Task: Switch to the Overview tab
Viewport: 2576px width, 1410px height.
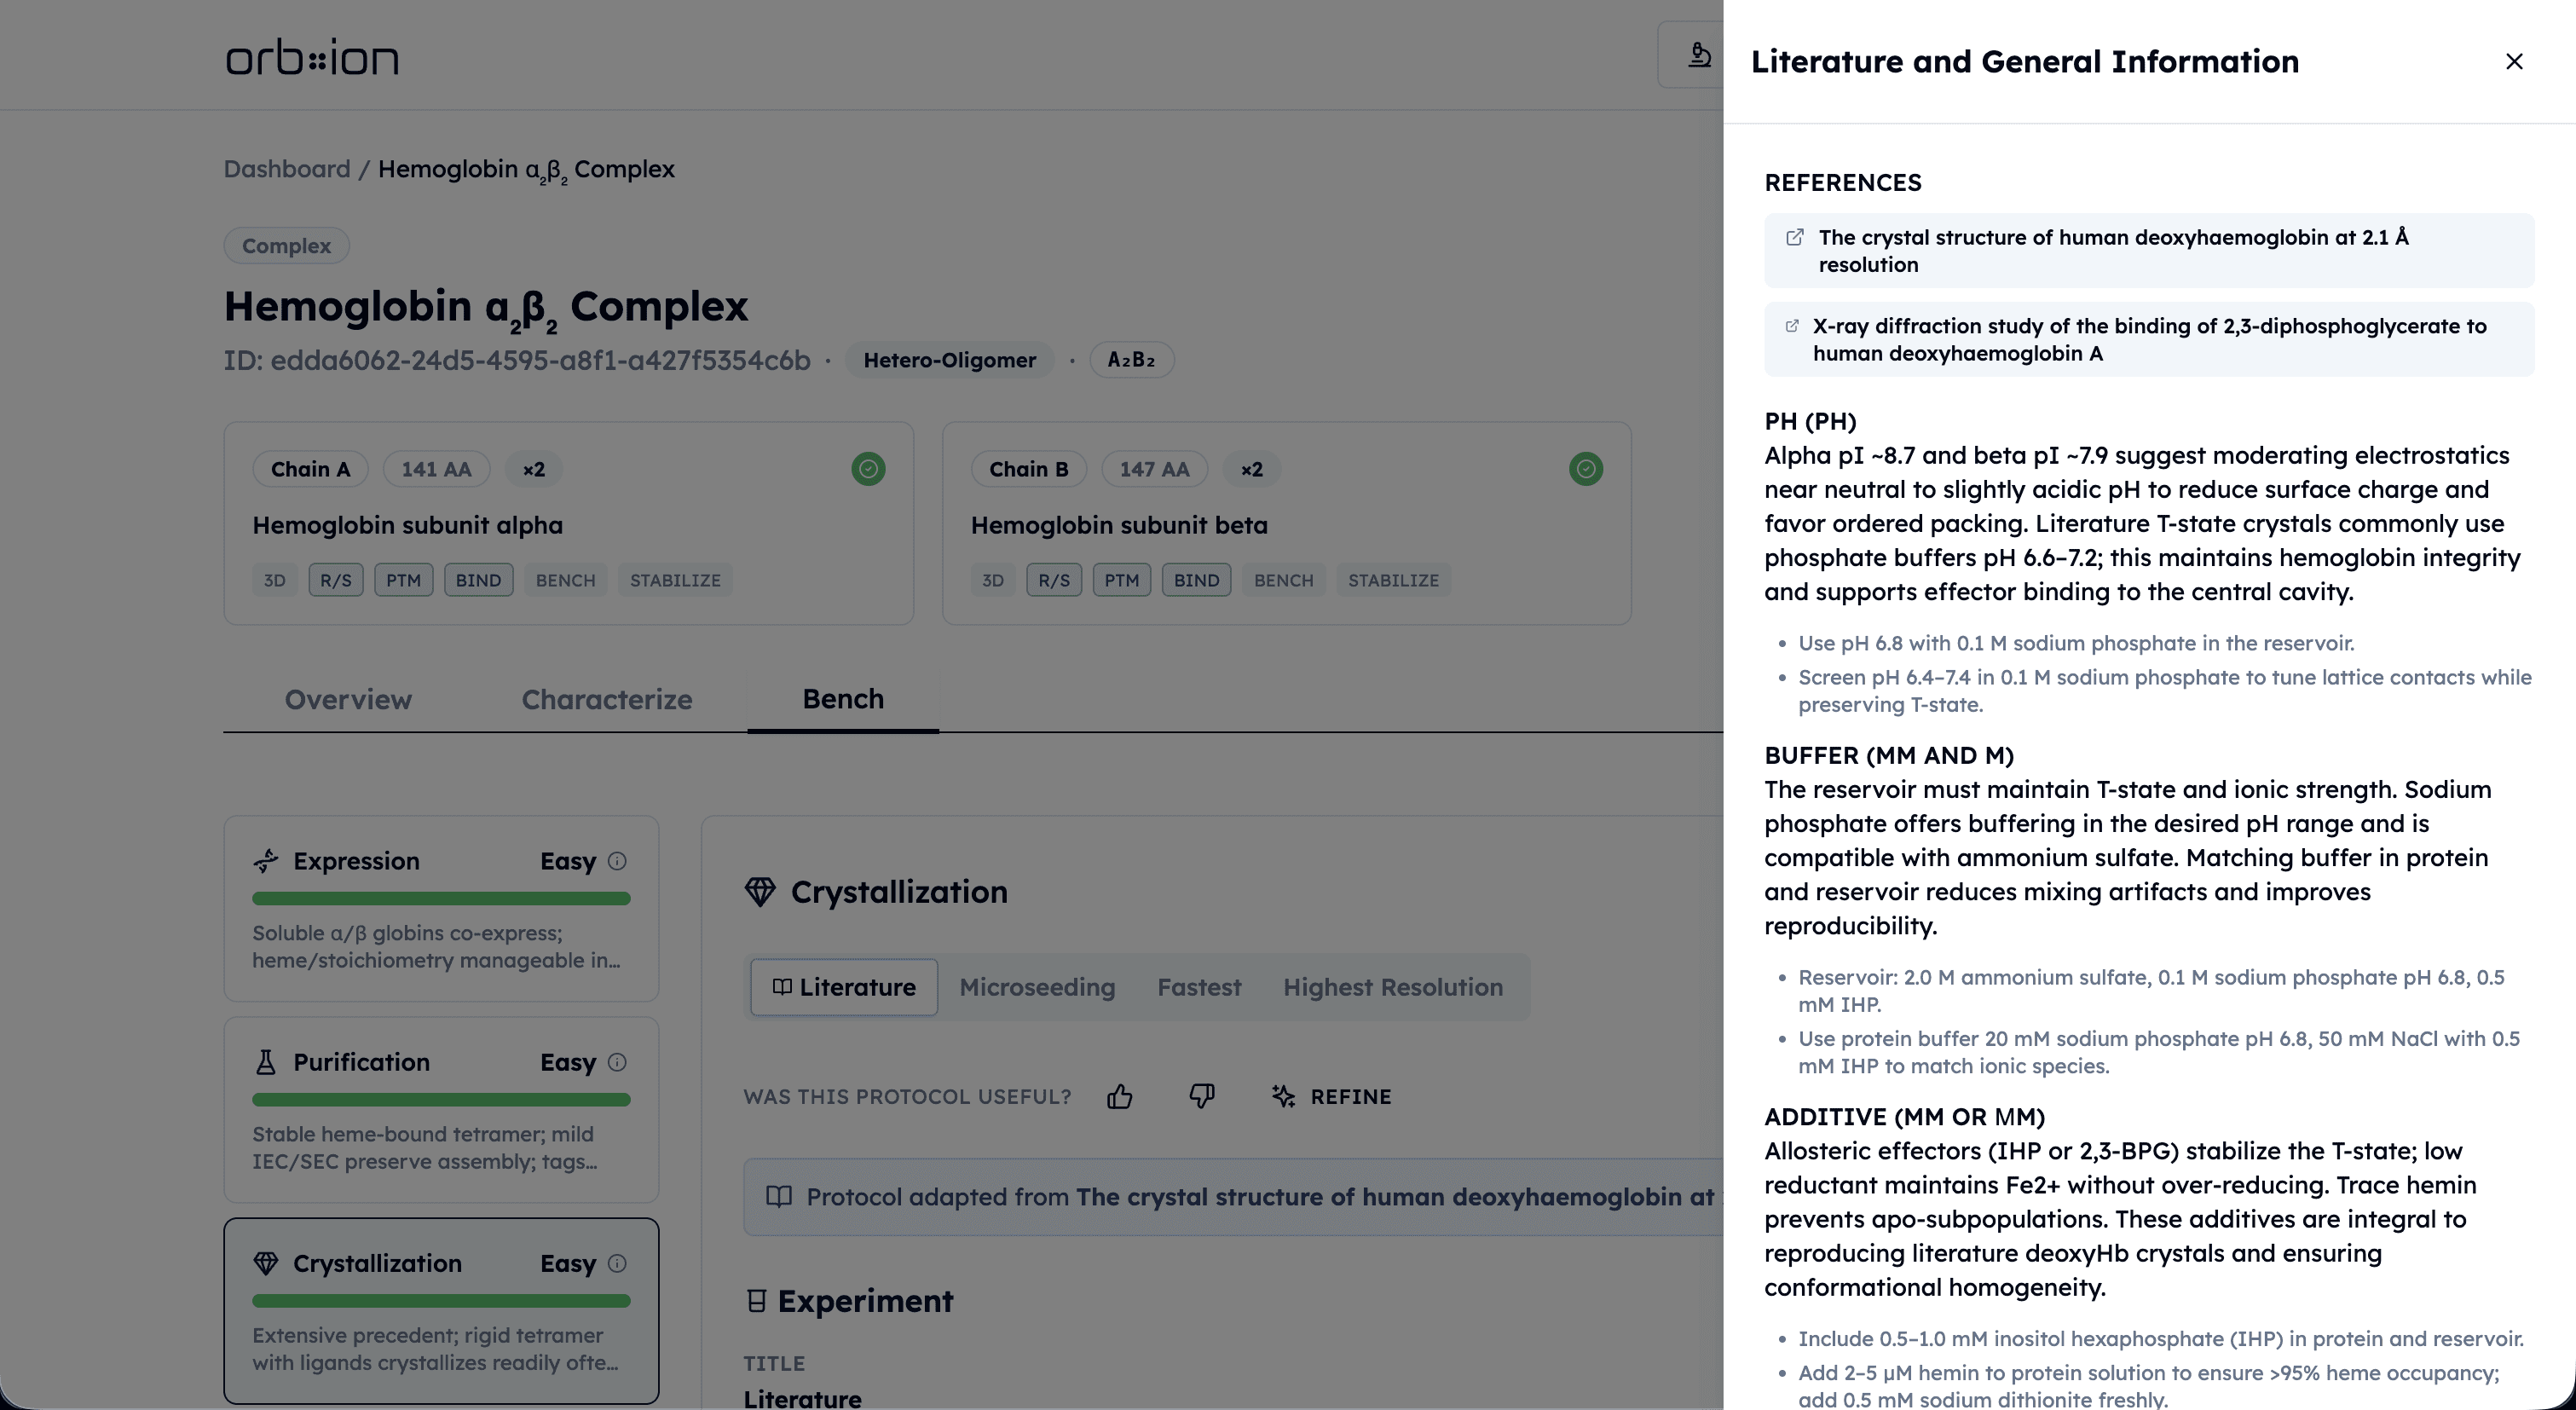Action: [348, 699]
